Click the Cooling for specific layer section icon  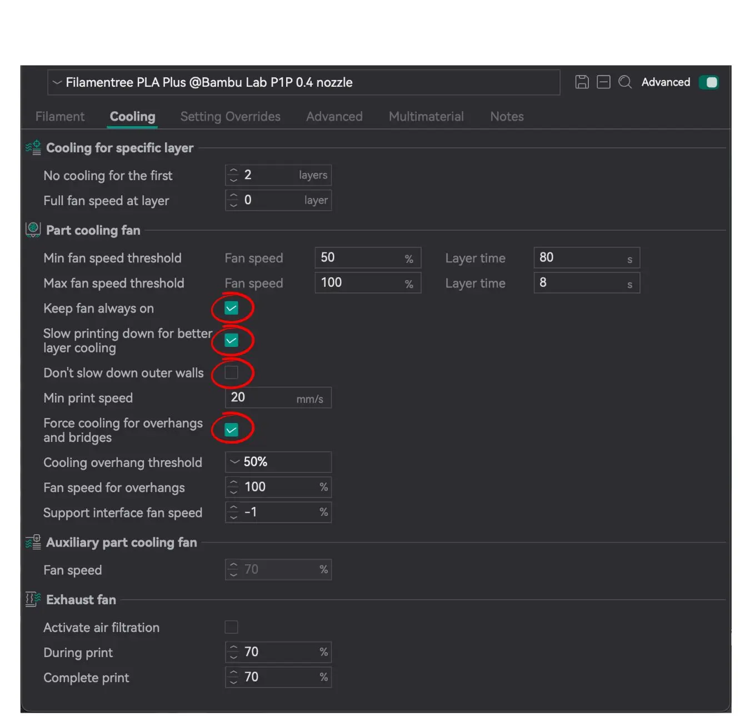33,148
